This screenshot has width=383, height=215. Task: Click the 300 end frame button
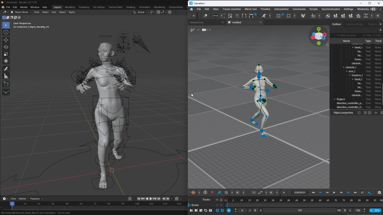click(376, 211)
